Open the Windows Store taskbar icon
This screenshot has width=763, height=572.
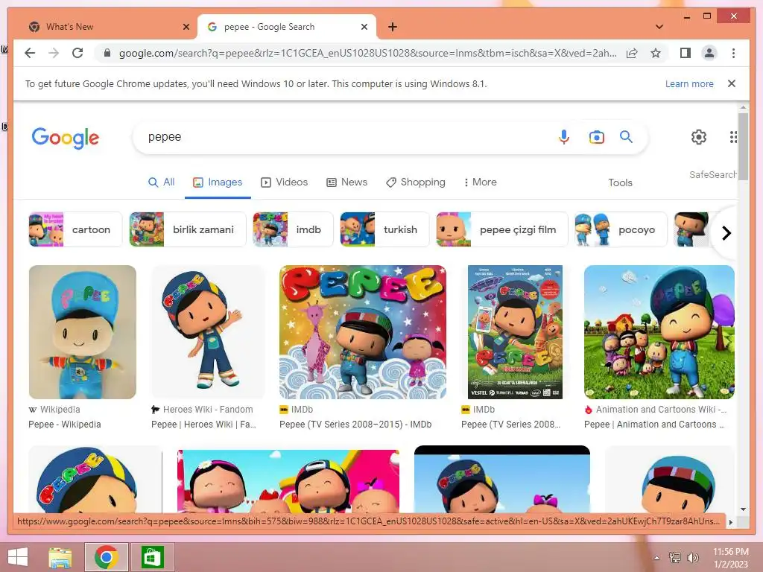click(x=152, y=557)
